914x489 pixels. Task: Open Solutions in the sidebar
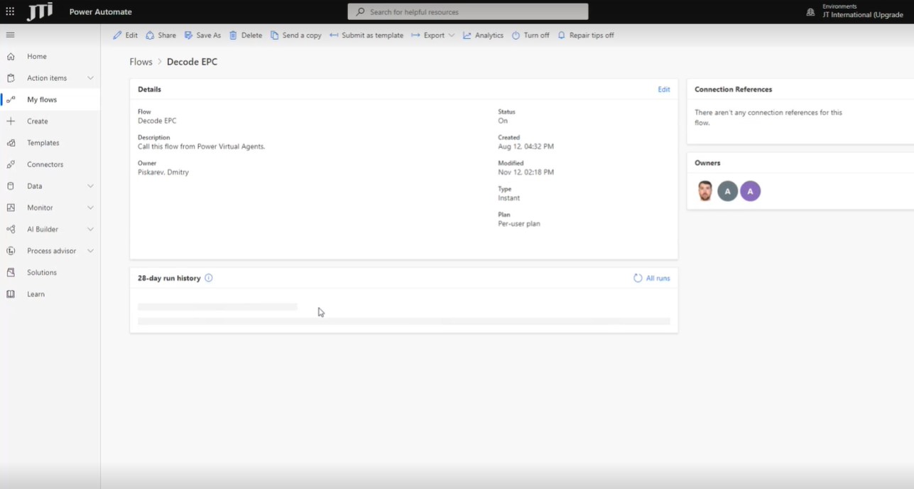tap(42, 272)
